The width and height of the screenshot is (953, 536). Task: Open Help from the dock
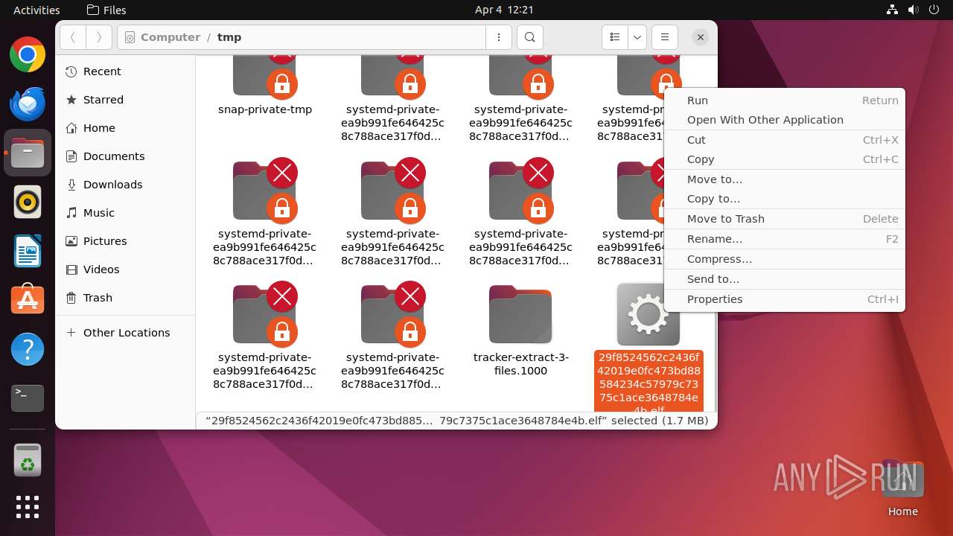point(28,349)
